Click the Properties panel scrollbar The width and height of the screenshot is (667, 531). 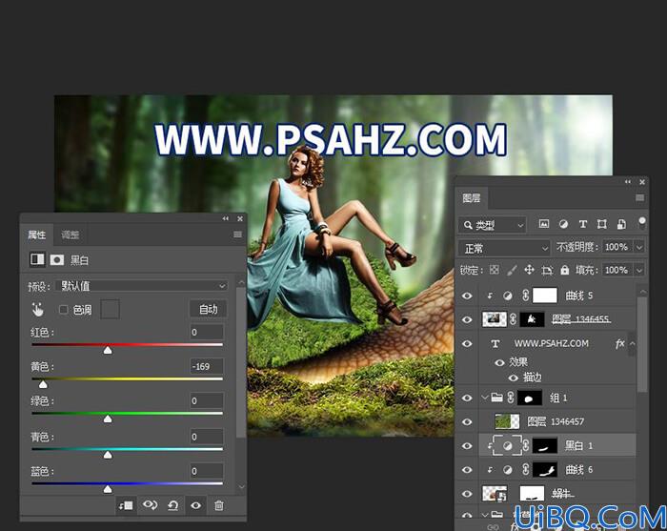pos(241,362)
